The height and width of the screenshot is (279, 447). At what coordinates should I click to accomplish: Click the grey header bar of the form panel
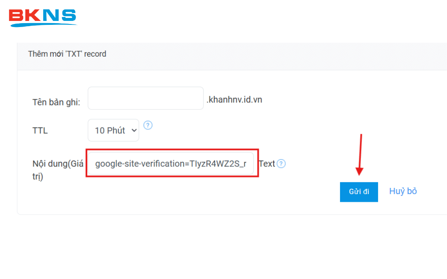pyautogui.click(x=262, y=56)
